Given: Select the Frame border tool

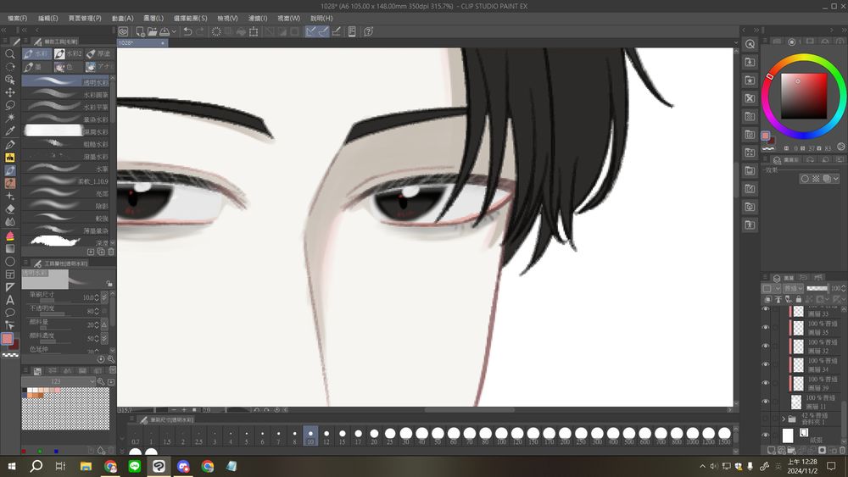Looking at the screenshot, I should click(x=9, y=275).
